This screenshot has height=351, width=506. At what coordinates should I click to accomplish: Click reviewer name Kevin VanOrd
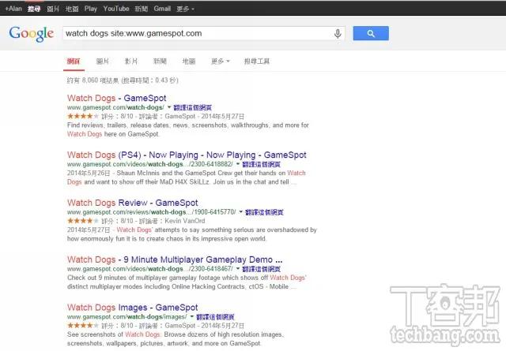click(184, 221)
